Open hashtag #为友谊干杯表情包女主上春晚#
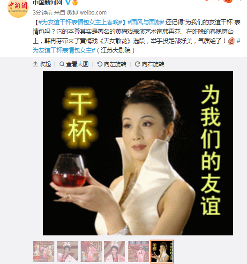The height and width of the screenshot is (264, 247). [80, 22]
